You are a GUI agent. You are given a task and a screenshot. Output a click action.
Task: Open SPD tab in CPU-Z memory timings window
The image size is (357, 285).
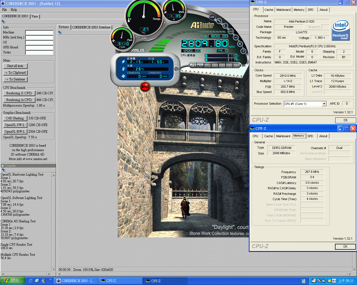(x=310, y=136)
